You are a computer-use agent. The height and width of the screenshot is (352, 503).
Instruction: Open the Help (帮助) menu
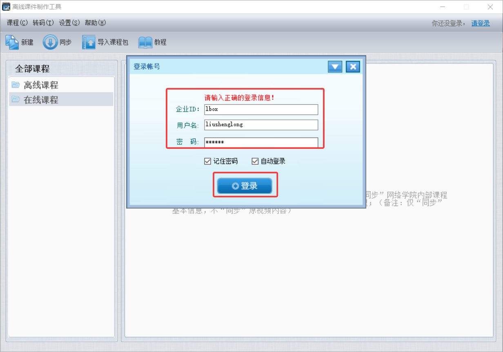point(96,23)
